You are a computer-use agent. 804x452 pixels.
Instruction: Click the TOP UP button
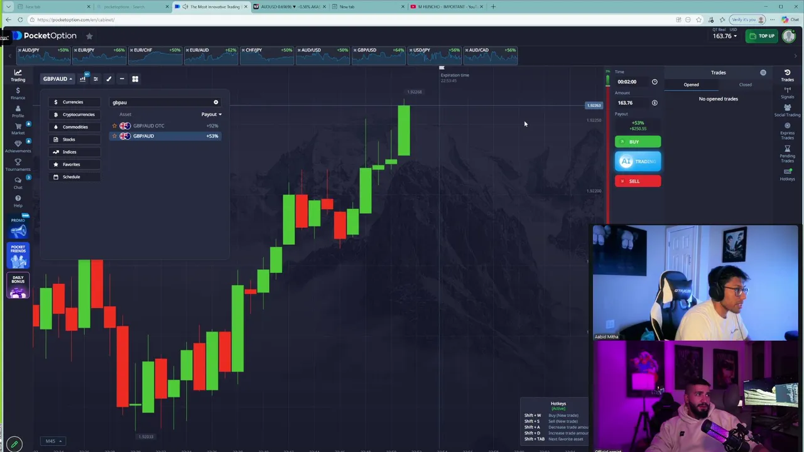[763, 36]
